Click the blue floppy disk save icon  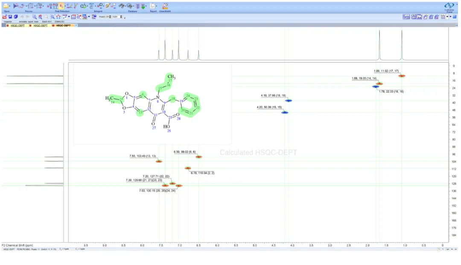pos(10,17)
